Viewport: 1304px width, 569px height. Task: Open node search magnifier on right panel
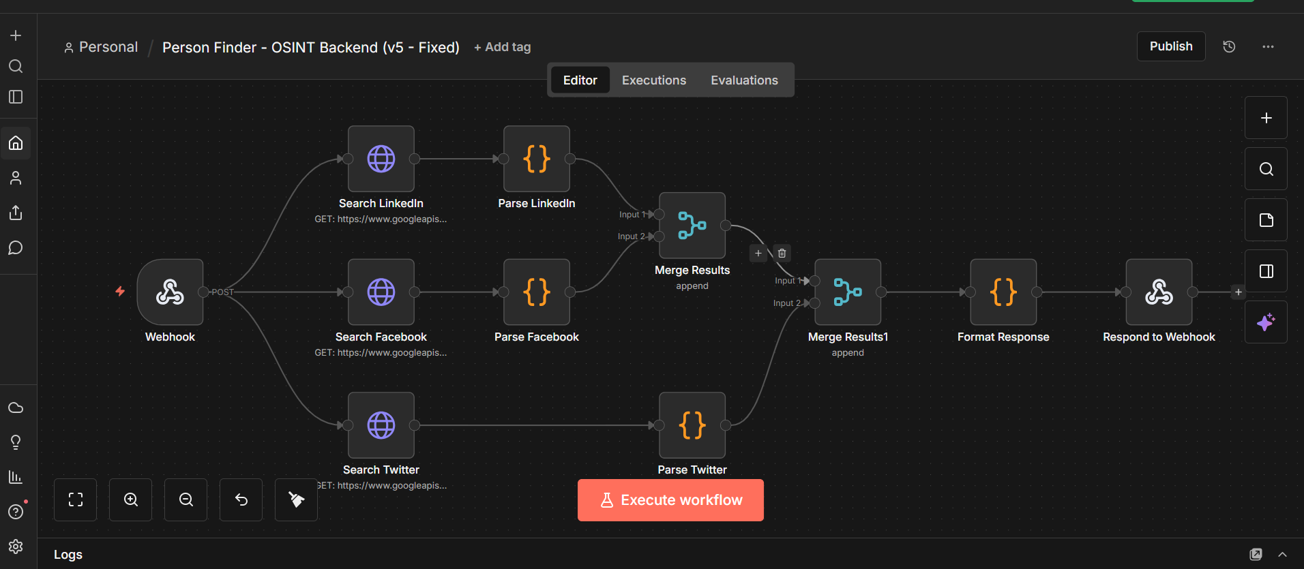1266,169
